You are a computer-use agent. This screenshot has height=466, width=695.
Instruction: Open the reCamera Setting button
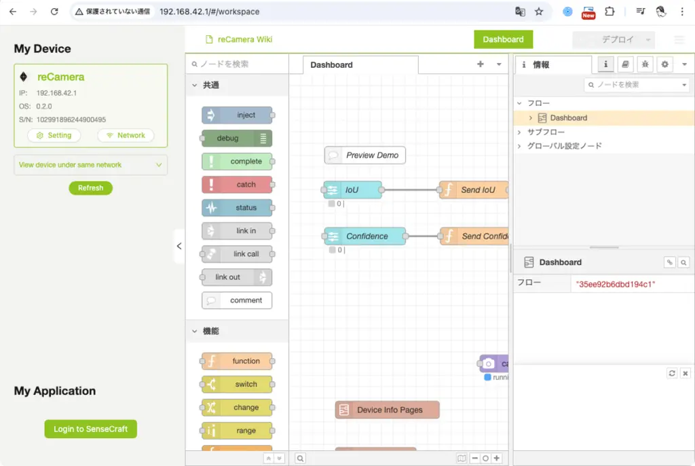[54, 135]
